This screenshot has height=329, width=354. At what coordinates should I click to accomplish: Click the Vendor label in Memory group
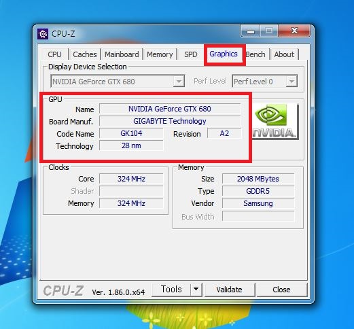(202, 203)
